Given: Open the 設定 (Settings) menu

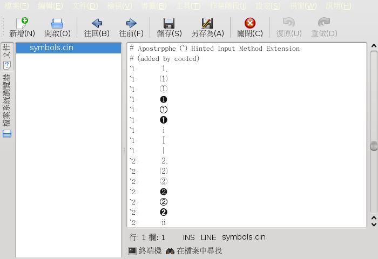Looking at the screenshot, I should 268,6.
